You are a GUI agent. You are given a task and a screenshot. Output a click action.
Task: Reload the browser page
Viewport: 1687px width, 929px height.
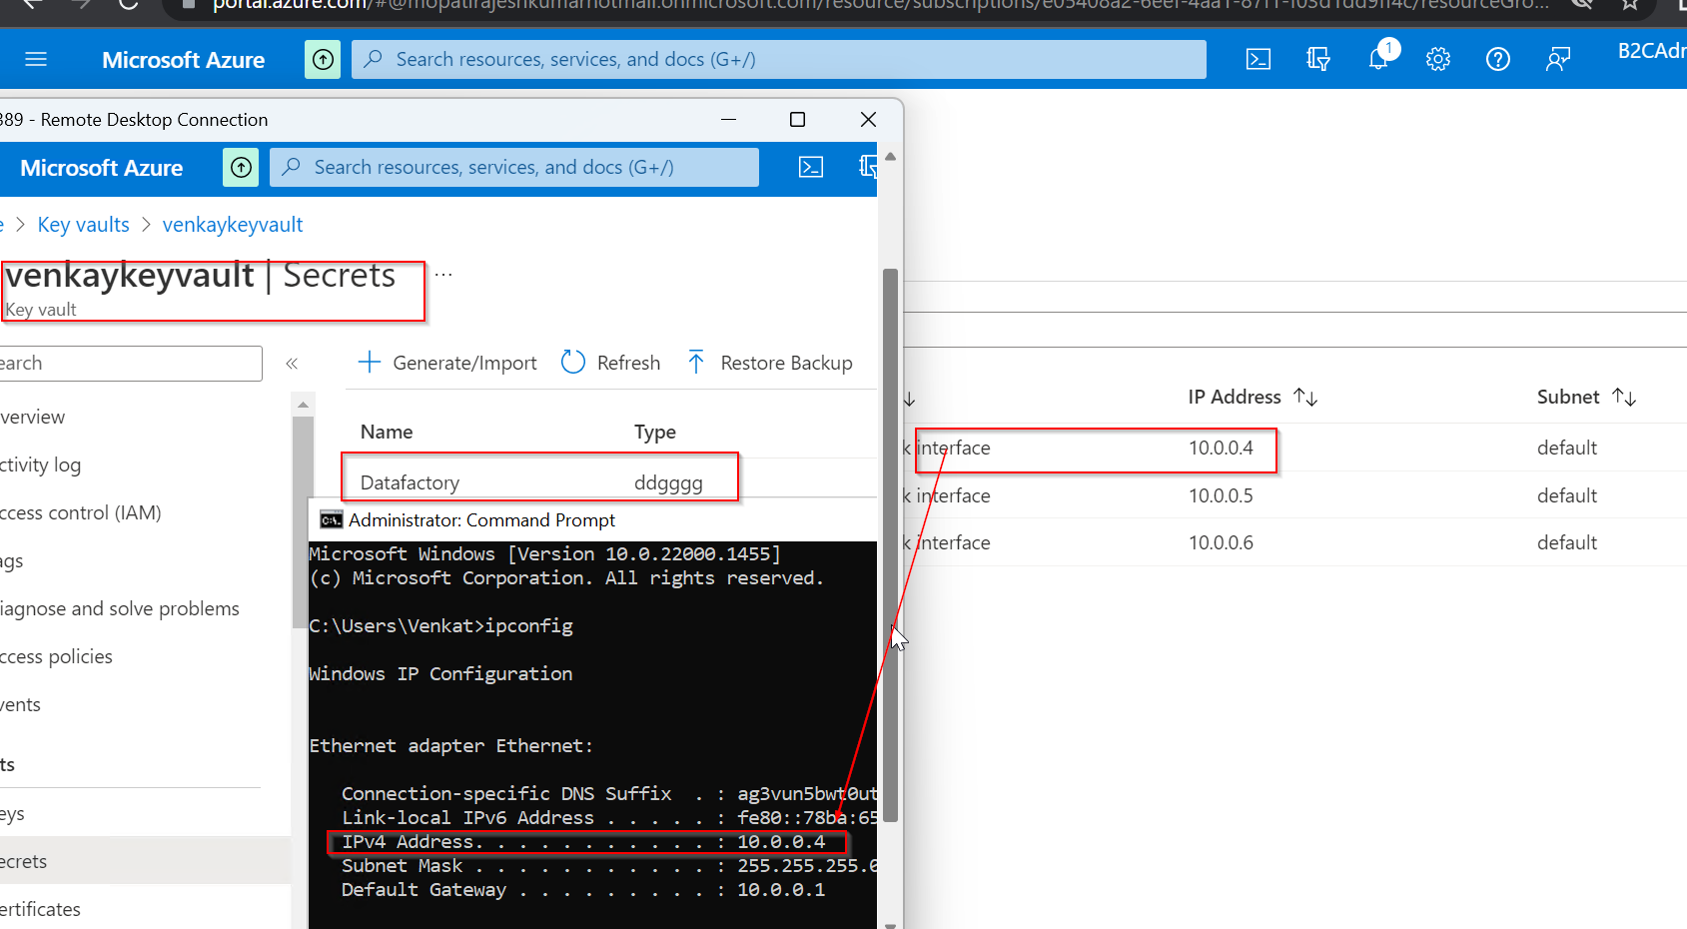(x=128, y=4)
